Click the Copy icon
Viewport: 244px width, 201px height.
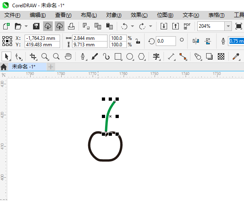[98, 26]
